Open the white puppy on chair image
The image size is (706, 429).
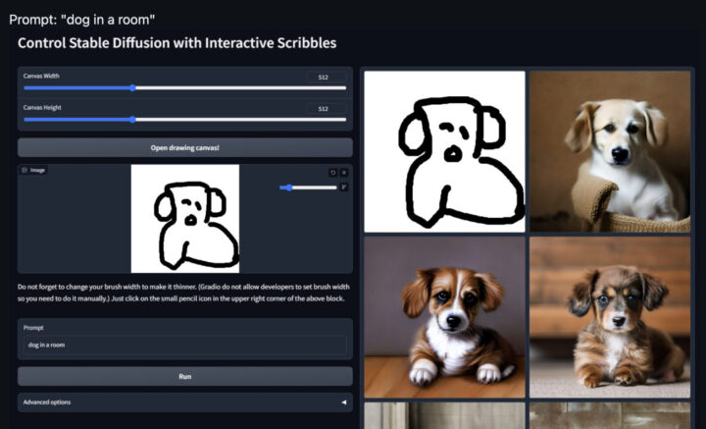pos(611,151)
